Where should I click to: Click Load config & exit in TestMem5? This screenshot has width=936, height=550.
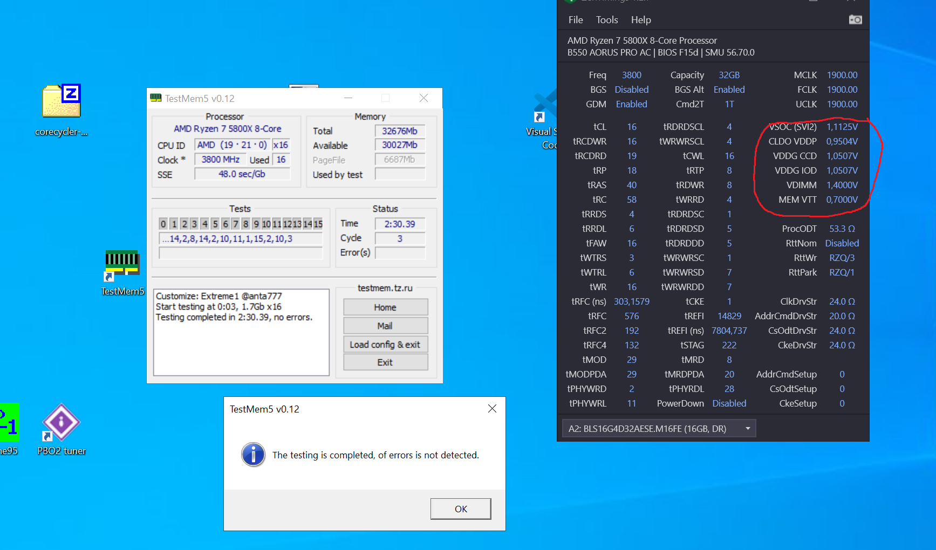tap(385, 345)
